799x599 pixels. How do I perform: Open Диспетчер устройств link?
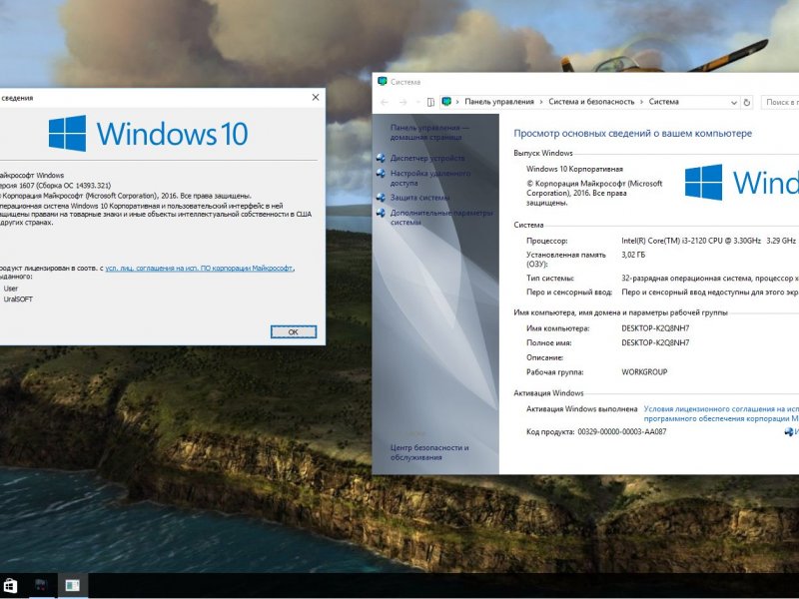point(427,159)
